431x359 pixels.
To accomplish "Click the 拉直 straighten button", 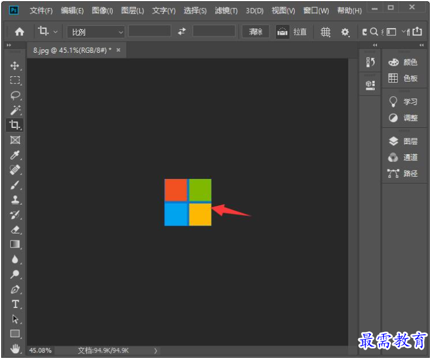I will point(299,32).
